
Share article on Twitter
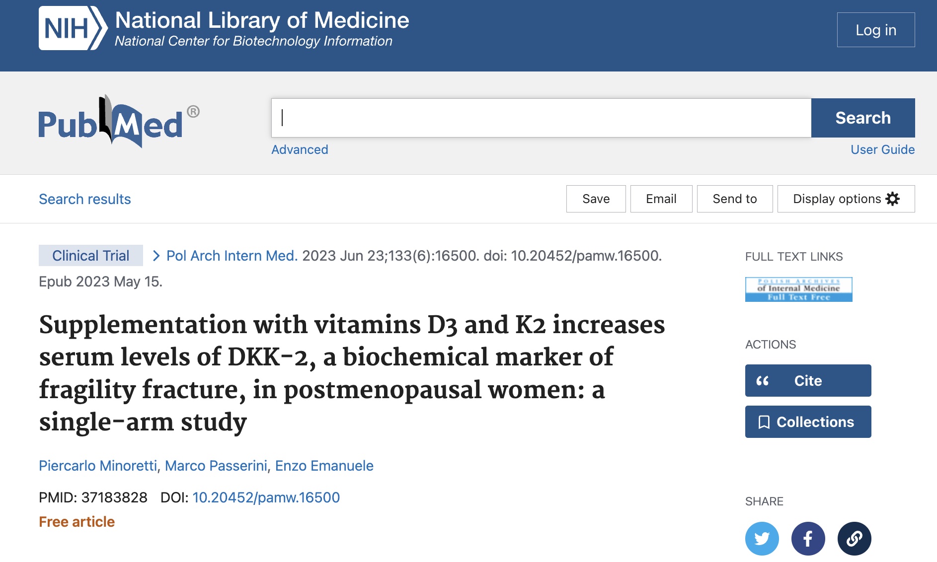(x=762, y=539)
